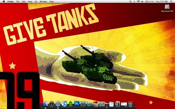Open the Apple menu
Screen dimensions: 175x109
click(x=4, y=1)
